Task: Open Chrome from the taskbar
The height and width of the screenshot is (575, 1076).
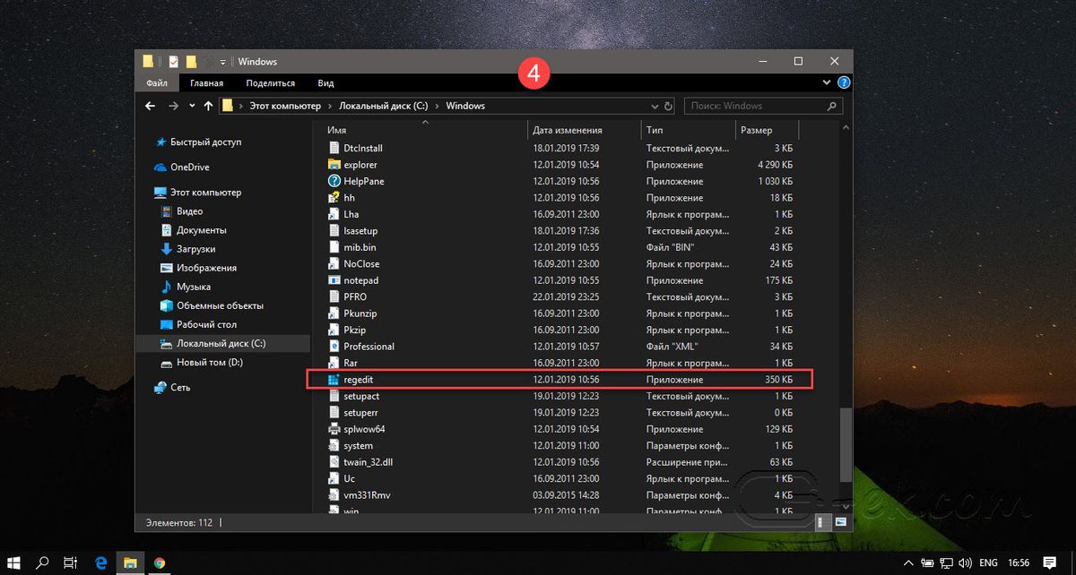Action: coord(160,562)
